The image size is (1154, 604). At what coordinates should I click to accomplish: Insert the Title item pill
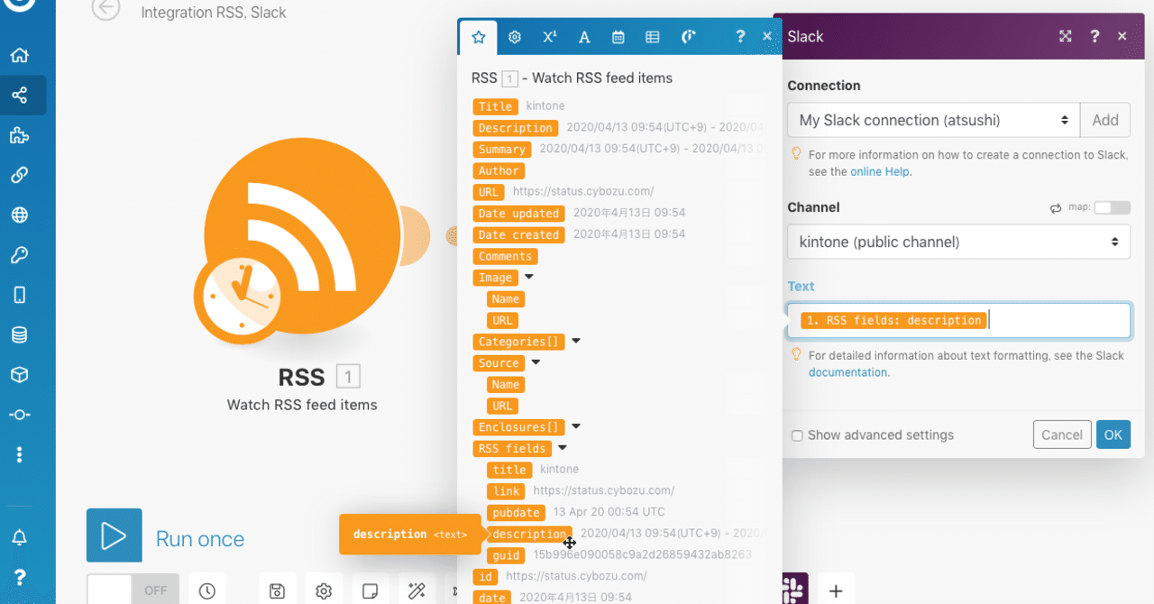pos(496,106)
